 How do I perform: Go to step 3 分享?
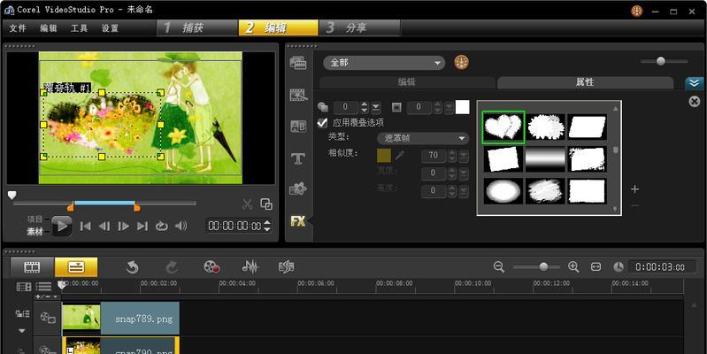click(x=359, y=28)
